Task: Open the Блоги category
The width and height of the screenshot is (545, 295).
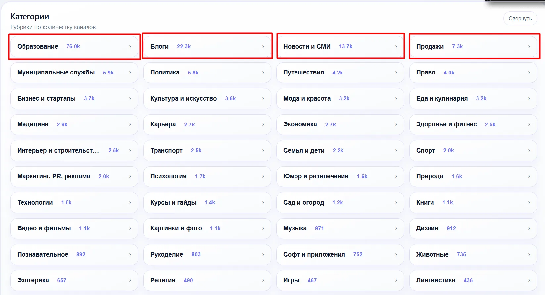Action: (x=207, y=47)
